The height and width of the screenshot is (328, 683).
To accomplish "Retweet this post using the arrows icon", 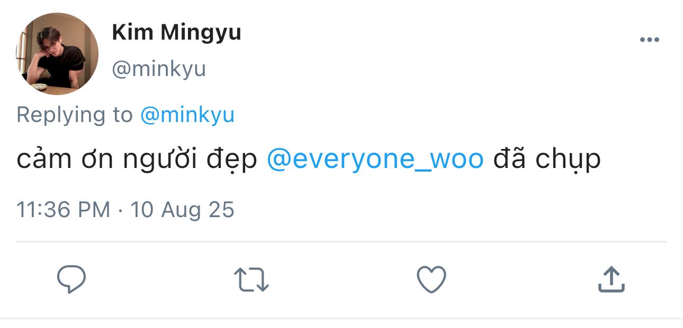I will (x=251, y=279).
